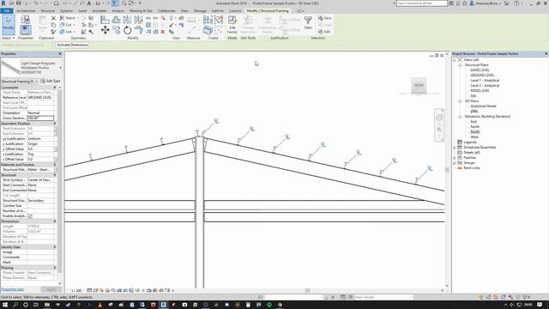
Task: Collapse Constraints section in Properties
Action: click(x=55, y=88)
